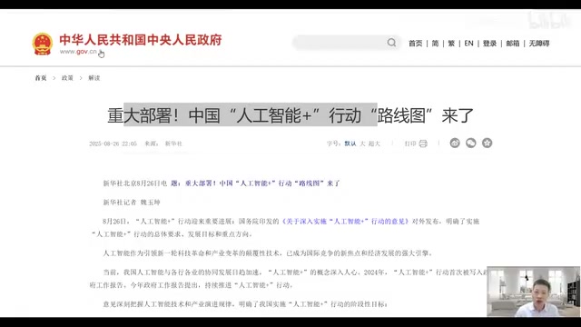Viewport: 581px width, 327px height.
Task: Share the article to Weibo
Action: [455, 144]
